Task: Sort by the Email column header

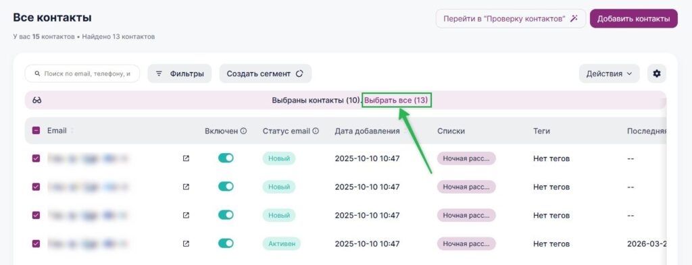Action: [57, 131]
